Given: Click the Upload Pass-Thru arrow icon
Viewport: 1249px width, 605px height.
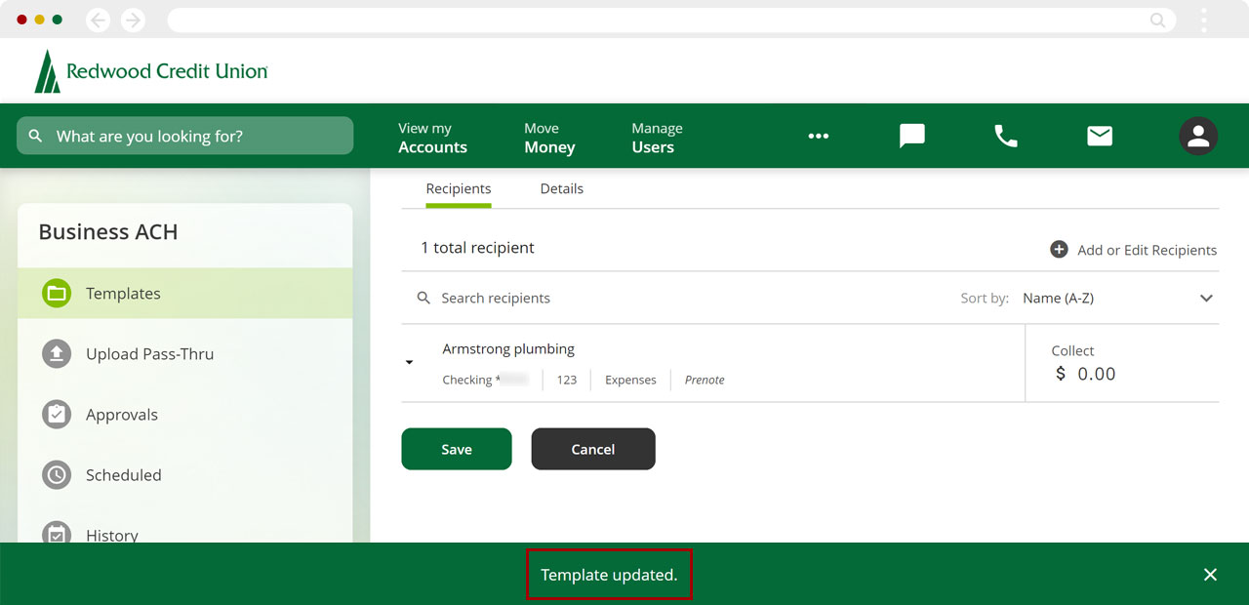Looking at the screenshot, I should pos(57,354).
